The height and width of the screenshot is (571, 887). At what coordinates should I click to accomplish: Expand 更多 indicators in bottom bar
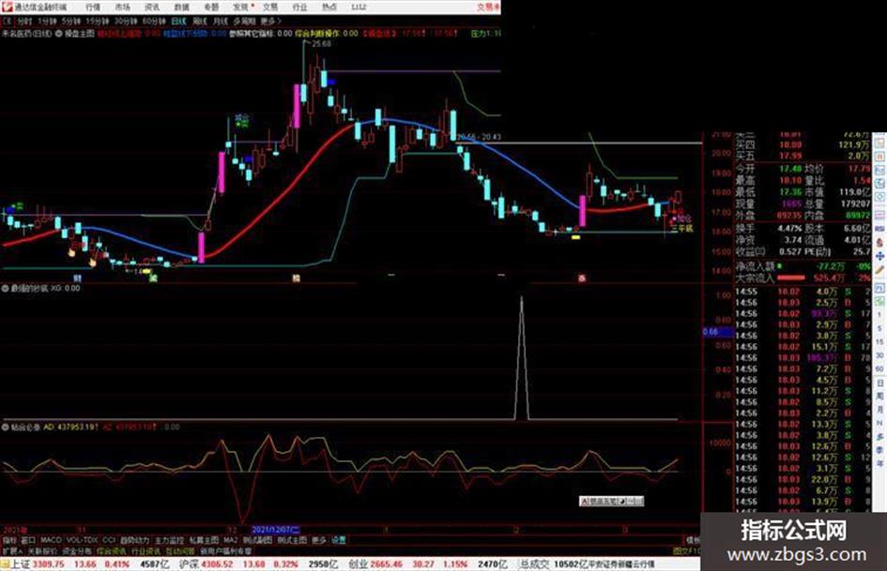(320, 540)
